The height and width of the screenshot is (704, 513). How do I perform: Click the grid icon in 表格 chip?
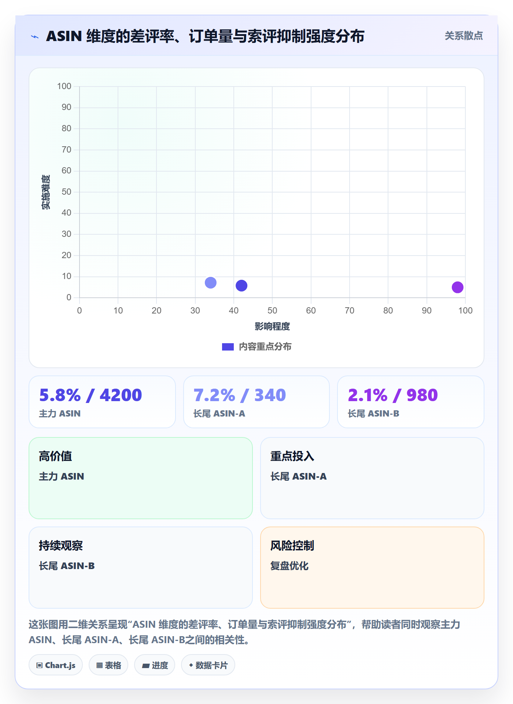tap(100, 665)
